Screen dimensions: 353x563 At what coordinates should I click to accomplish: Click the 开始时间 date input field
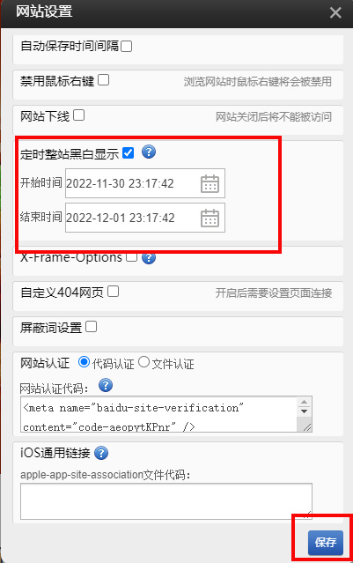[145, 183]
